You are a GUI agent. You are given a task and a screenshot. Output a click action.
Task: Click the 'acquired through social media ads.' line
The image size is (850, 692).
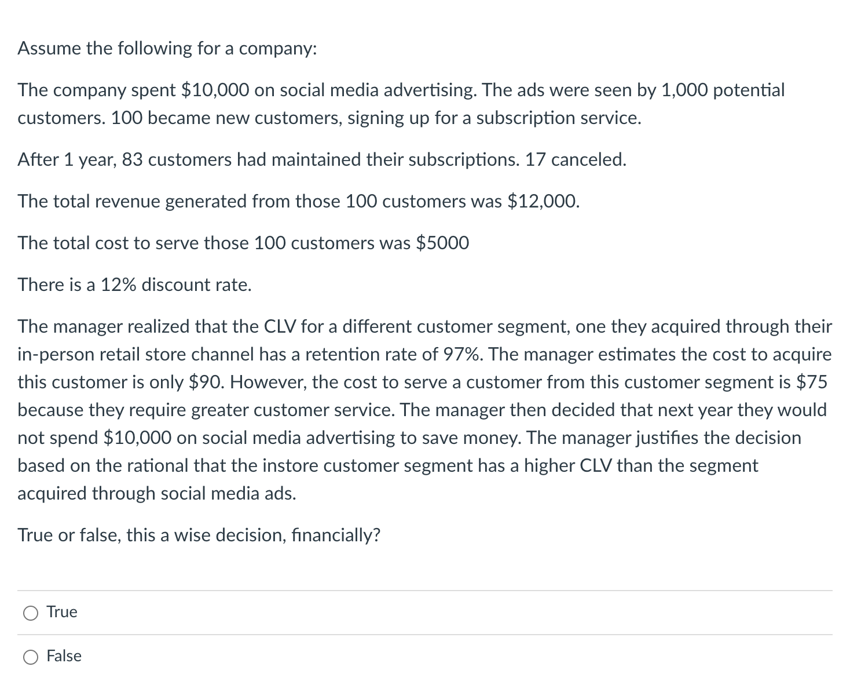coord(157,493)
